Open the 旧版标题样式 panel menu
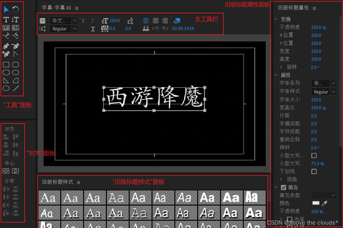Viewport: 343px width, 228px height. tap(79, 182)
